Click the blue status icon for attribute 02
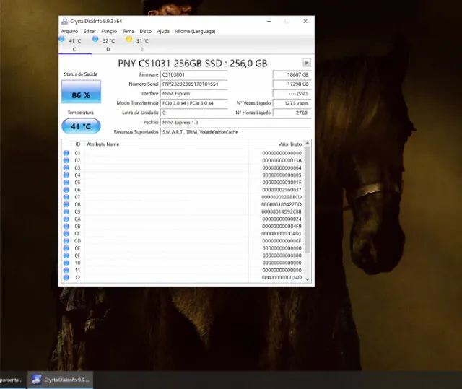 pos(66,160)
